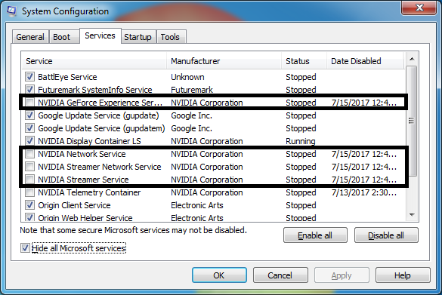
Task: Close the System Configuration window
Action: pos(419,8)
